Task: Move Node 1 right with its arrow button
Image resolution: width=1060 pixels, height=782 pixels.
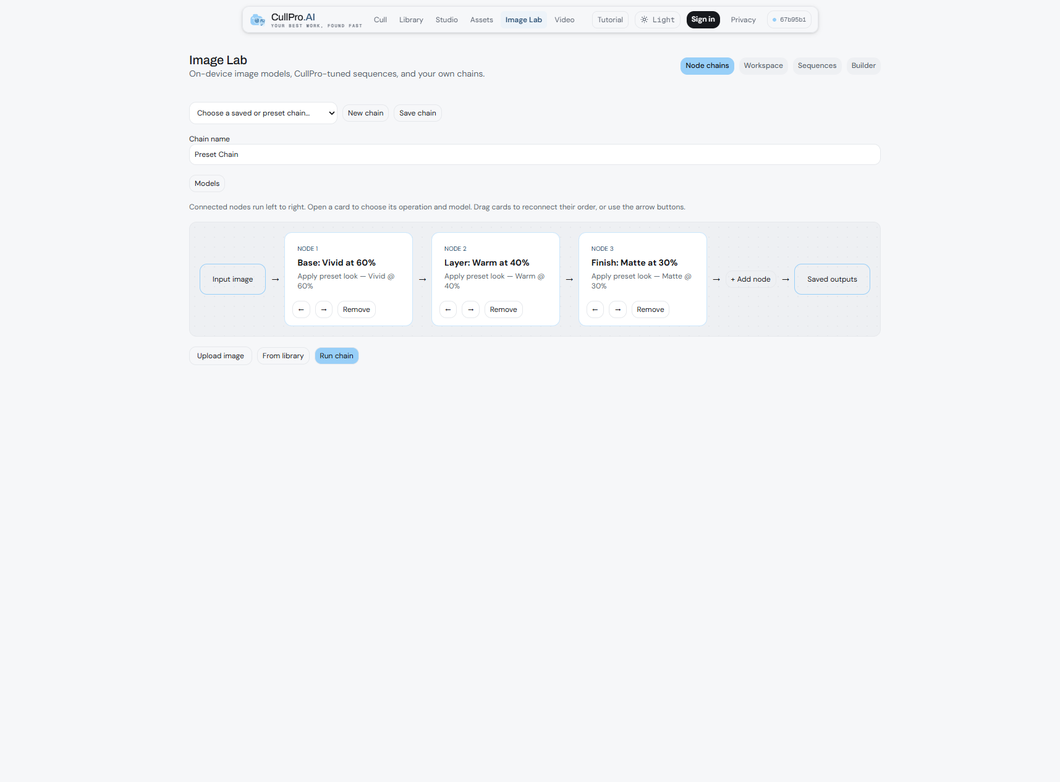Action: click(324, 309)
